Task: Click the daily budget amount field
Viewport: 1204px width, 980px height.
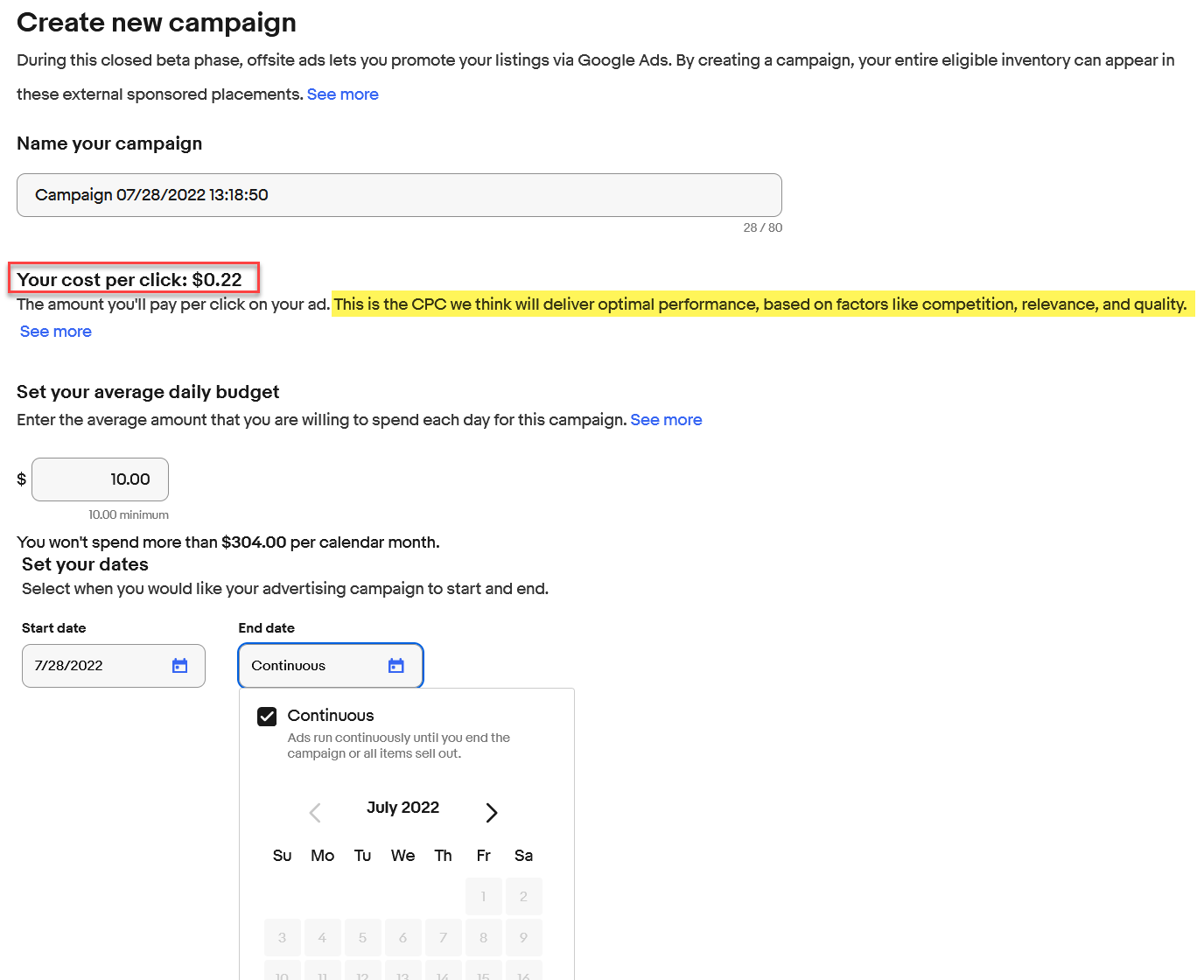Action: pyautogui.click(x=100, y=479)
